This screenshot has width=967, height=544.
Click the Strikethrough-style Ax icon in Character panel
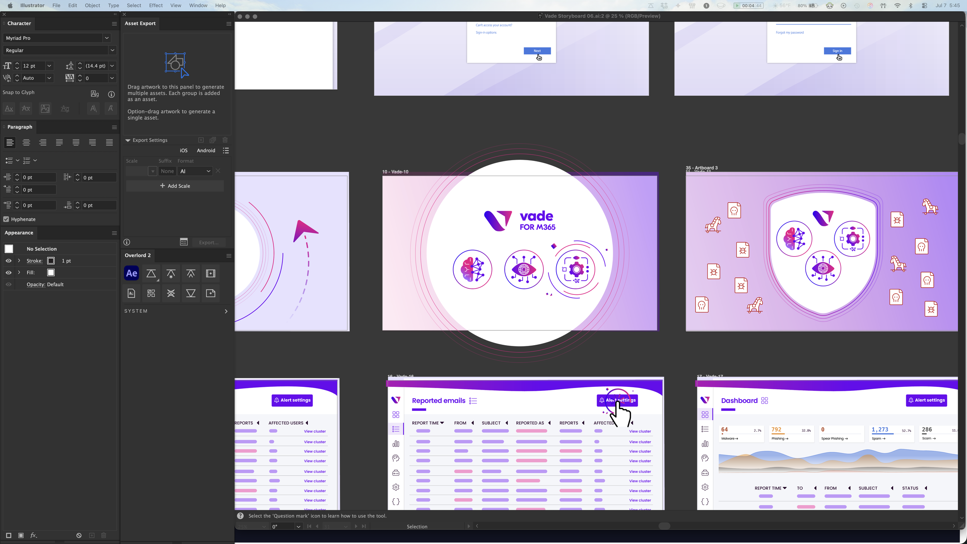click(26, 109)
